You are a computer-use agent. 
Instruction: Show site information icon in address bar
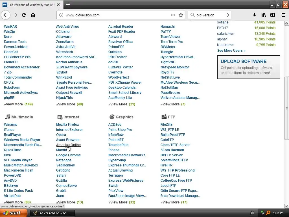[61, 15]
